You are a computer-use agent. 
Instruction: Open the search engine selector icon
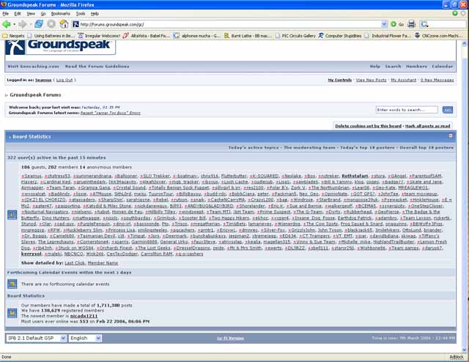[424, 24]
